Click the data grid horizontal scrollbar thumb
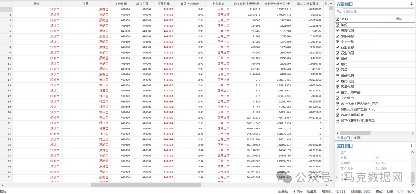This screenshot has height=194, width=416. 146,185
